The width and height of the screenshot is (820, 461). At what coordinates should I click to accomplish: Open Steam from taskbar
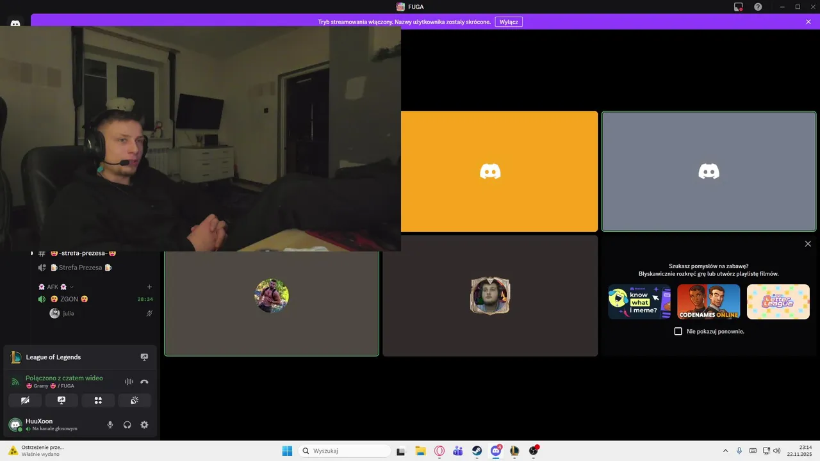(477, 451)
